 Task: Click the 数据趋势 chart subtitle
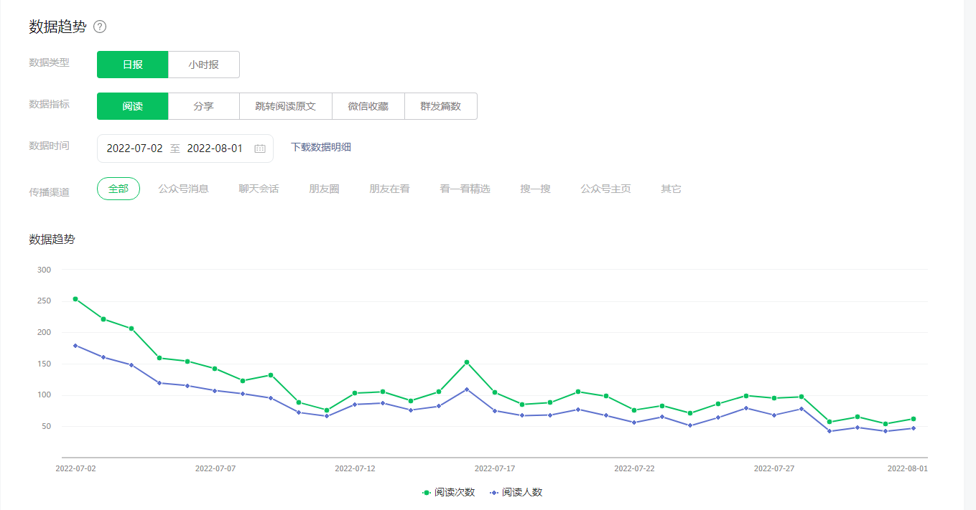click(52, 240)
